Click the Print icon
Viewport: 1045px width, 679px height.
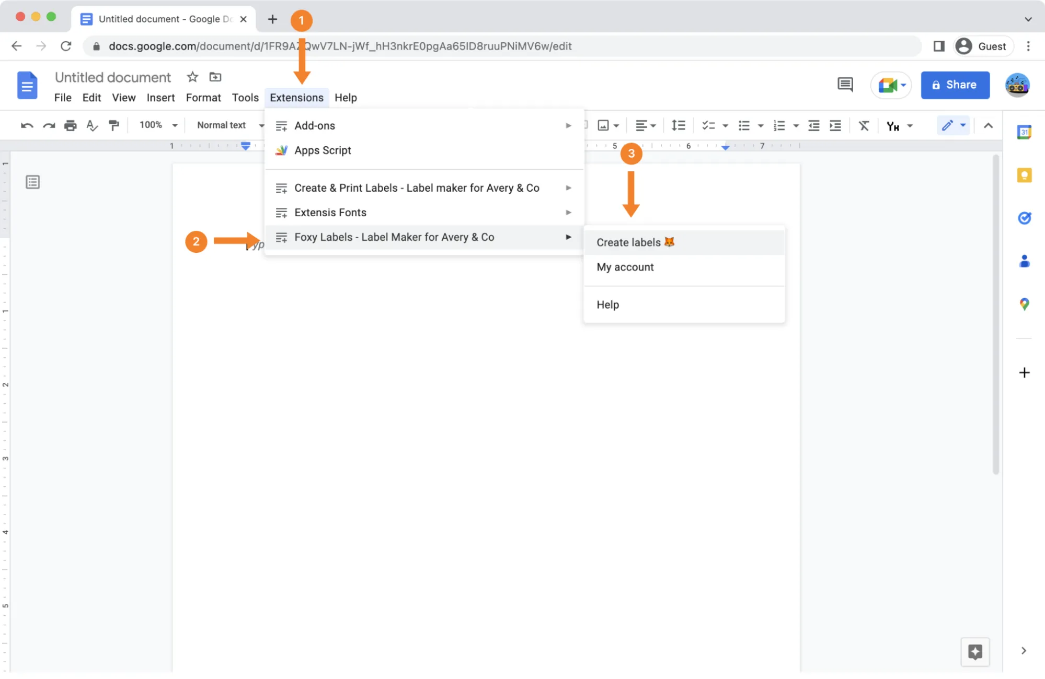click(70, 125)
